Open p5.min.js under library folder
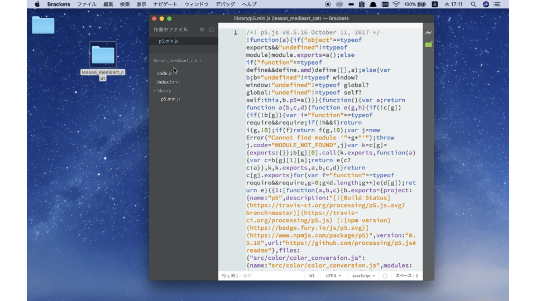Image resolution: width=536 pixels, height=301 pixels. (171, 99)
